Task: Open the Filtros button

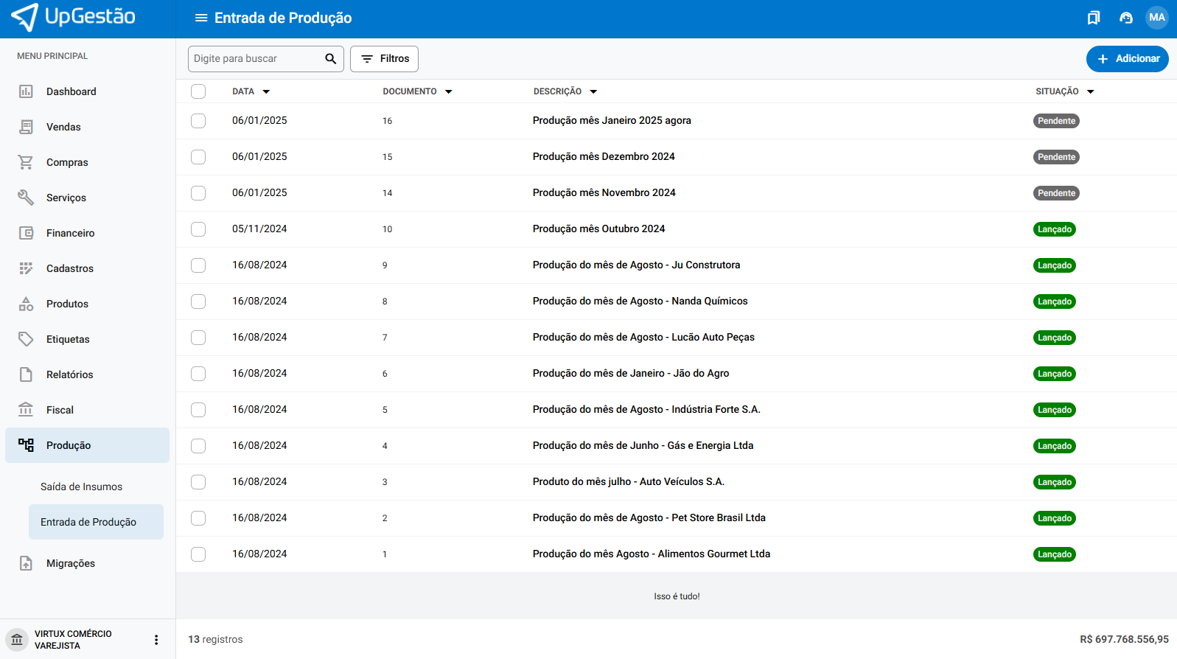Action: tap(384, 59)
